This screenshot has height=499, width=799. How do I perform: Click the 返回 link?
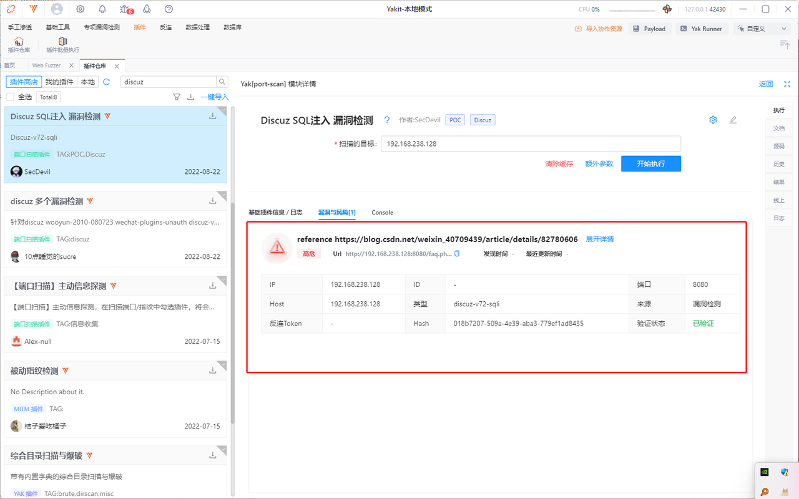[766, 84]
